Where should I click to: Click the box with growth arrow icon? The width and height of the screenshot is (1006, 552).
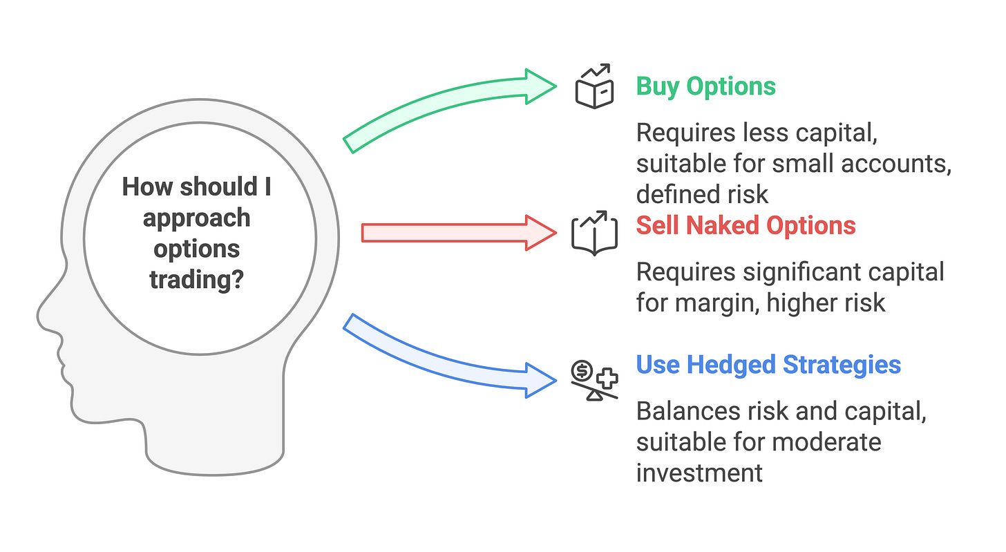pyautogui.click(x=594, y=87)
